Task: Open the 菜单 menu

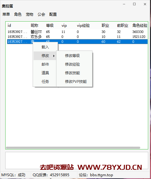Action: pyautogui.click(x=6, y=14)
